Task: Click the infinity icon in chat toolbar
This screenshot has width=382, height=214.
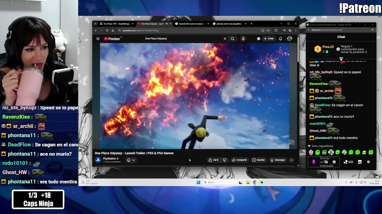Action: (x=351, y=162)
